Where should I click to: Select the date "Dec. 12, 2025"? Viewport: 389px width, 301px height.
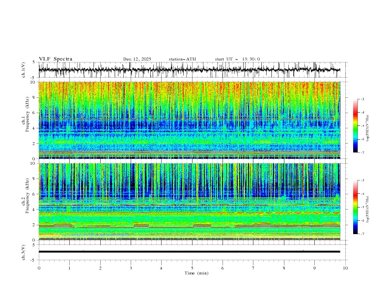click(x=137, y=59)
